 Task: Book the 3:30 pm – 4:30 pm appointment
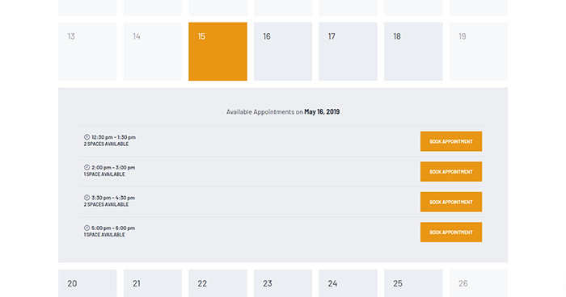click(x=451, y=202)
